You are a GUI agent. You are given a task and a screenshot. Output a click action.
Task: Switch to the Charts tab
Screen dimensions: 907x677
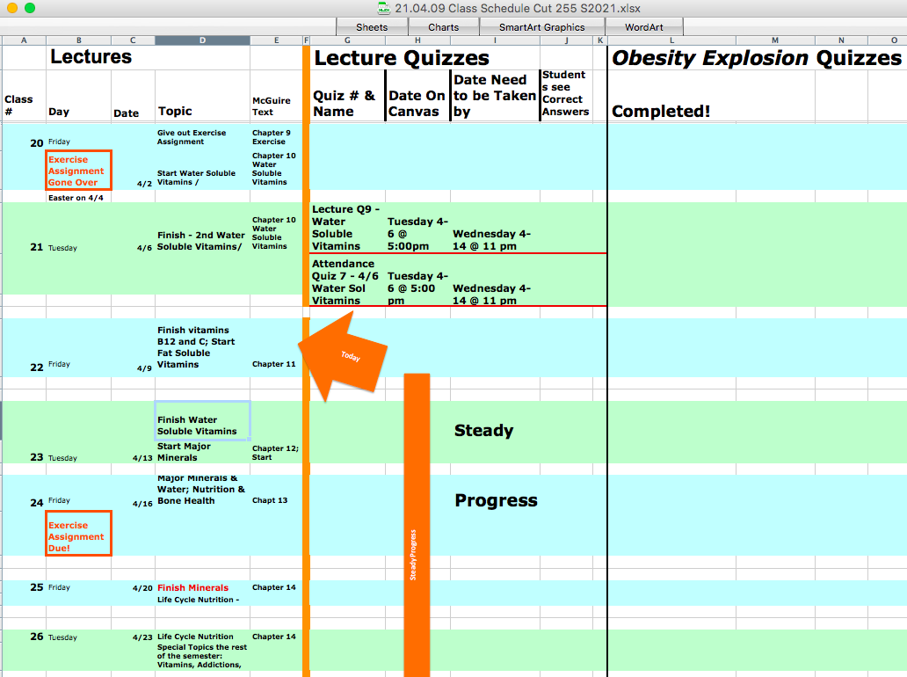click(x=443, y=27)
